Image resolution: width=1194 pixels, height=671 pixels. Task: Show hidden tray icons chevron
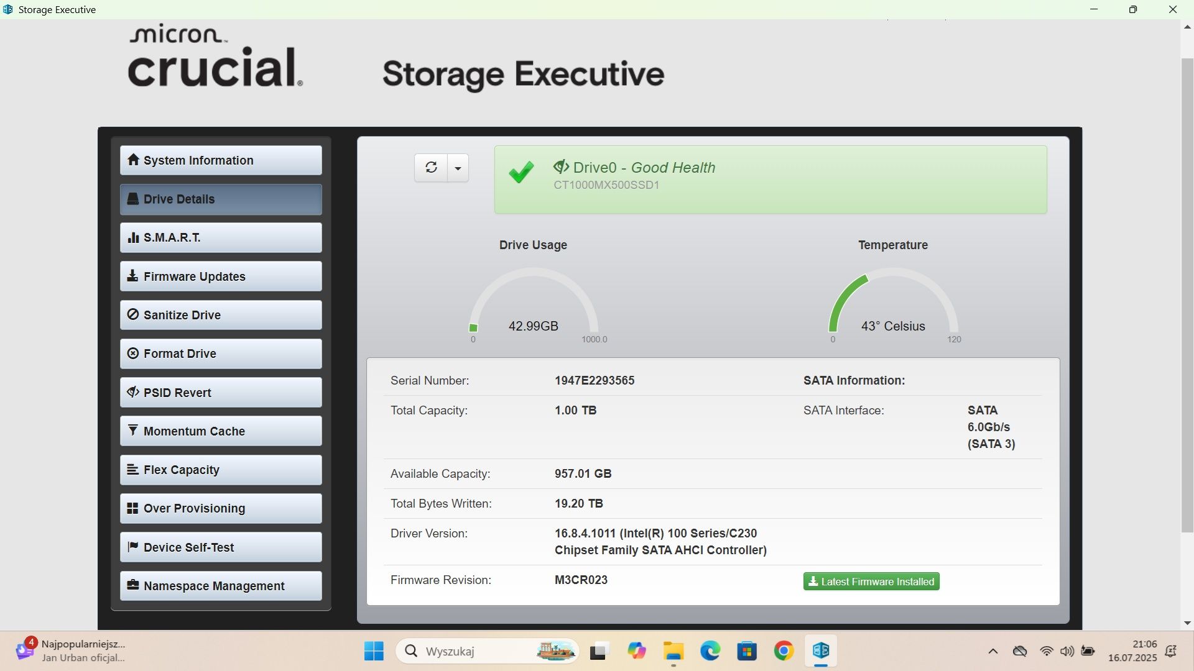point(993,651)
